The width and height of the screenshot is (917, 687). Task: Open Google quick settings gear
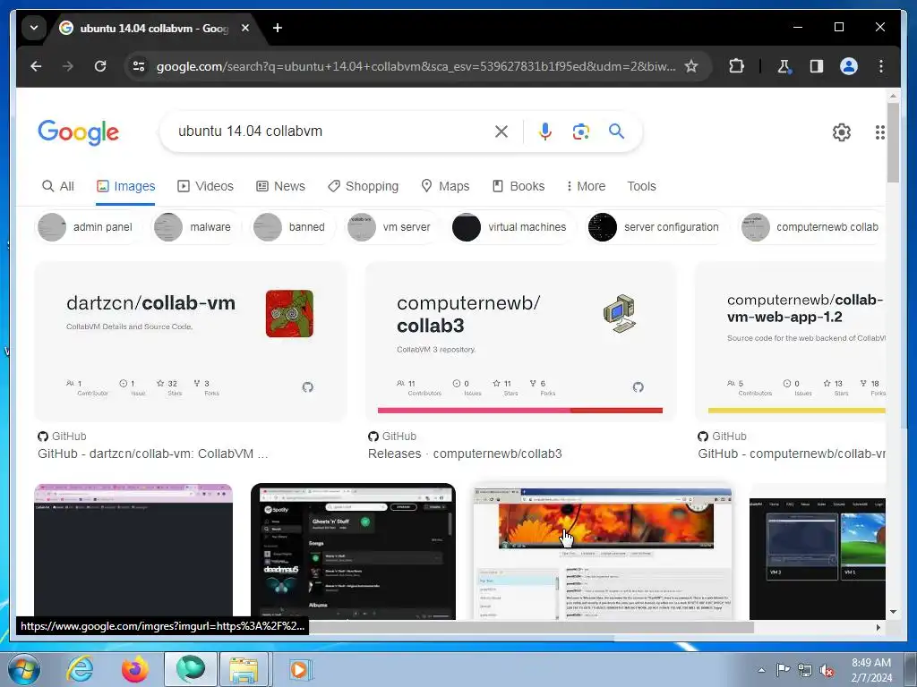tap(842, 132)
